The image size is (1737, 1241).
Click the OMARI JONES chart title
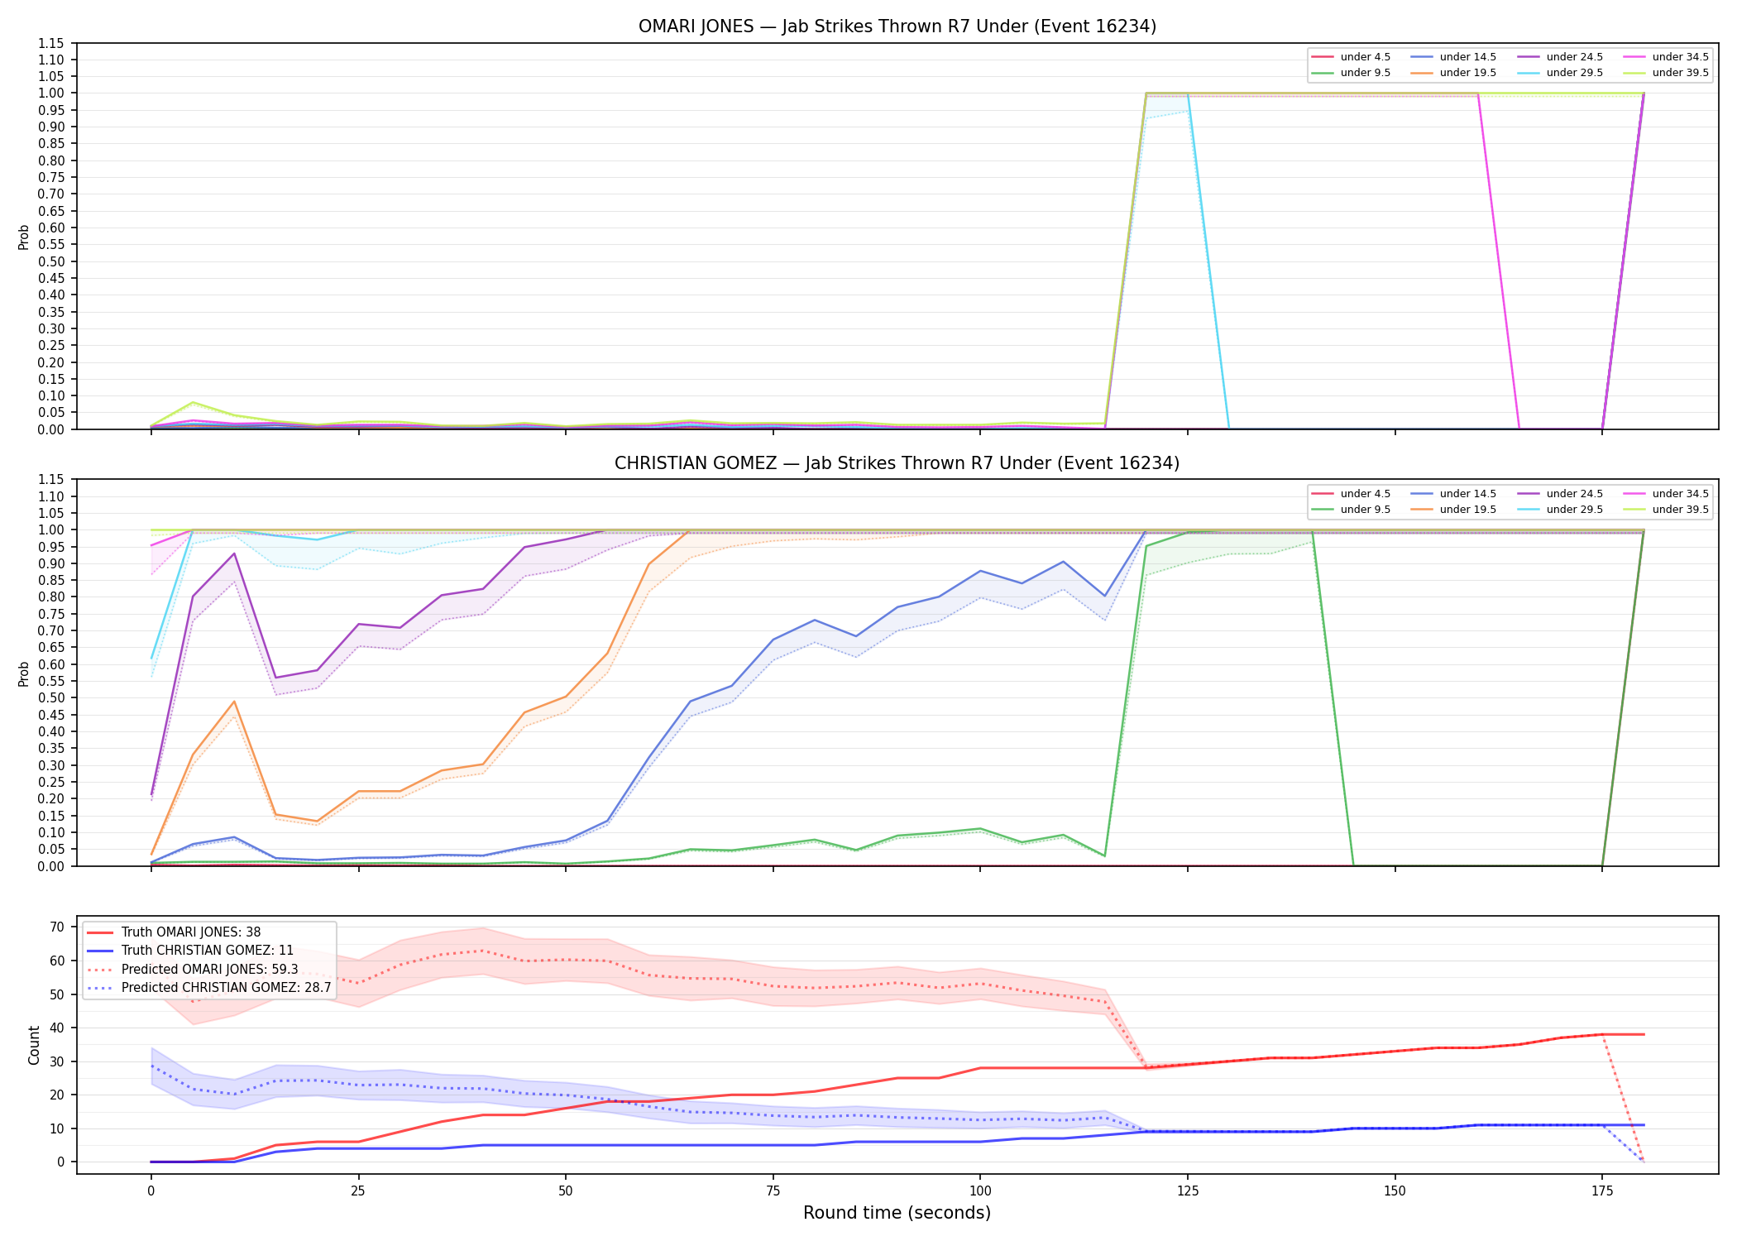[897, 26]
